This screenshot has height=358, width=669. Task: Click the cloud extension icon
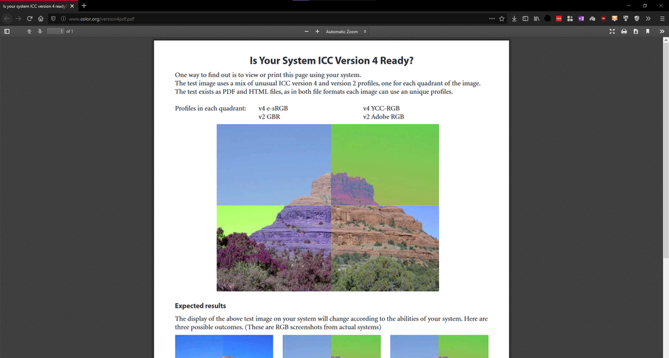pyautogui.click(x=592, y=19)
